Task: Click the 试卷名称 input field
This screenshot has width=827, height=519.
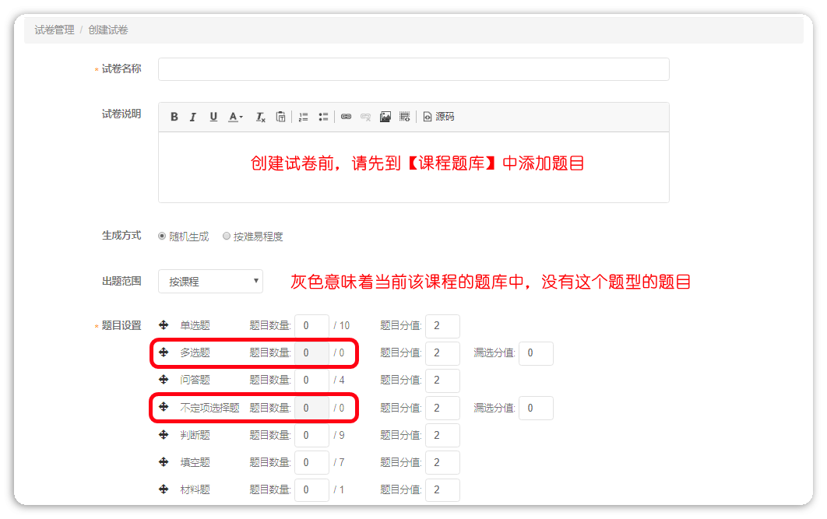Action: click(413, 69)
